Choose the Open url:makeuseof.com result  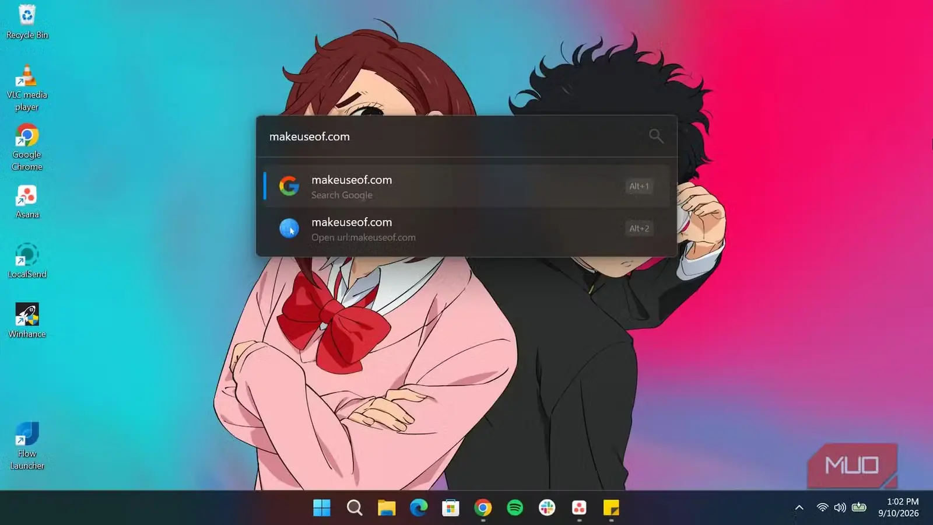point(466,229)
